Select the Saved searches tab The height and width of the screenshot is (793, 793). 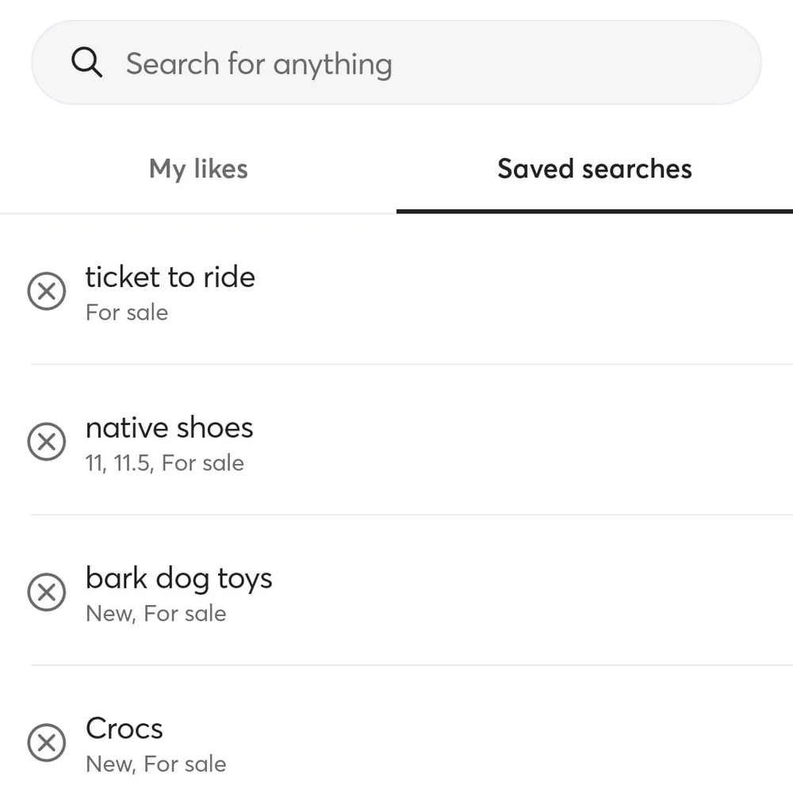(595, 169)
